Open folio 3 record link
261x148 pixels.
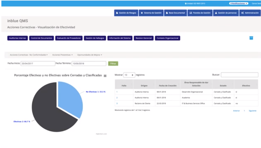(x=117, y=103)
